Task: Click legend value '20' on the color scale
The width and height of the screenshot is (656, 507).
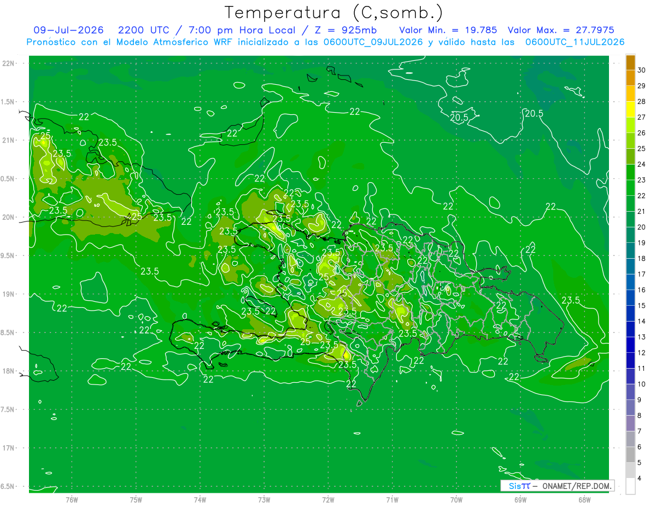Action: point(641,227)
